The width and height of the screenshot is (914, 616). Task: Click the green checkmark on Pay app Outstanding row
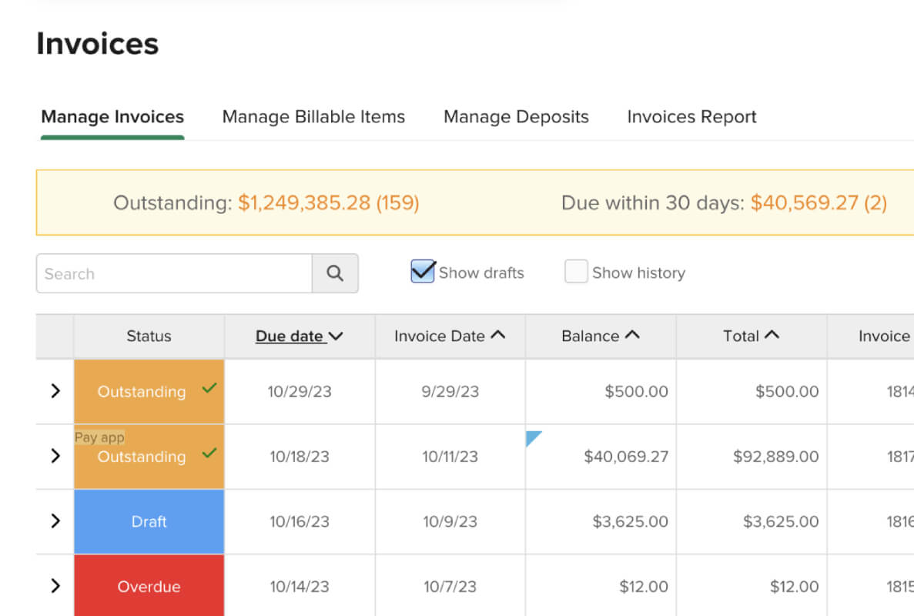tap(209, 453)
